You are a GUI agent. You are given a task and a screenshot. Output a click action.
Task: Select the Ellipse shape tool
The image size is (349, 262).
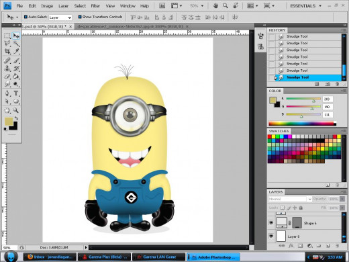coord(16,101)
